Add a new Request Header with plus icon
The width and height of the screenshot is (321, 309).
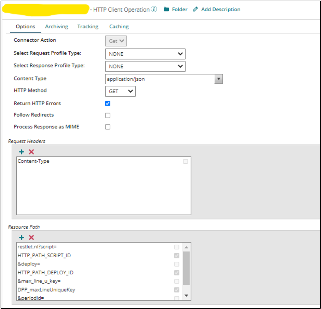[x=21, y=152]
